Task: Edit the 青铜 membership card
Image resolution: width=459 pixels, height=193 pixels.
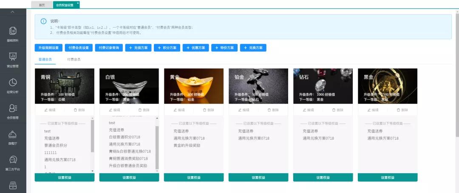Action: pos(50,110)
